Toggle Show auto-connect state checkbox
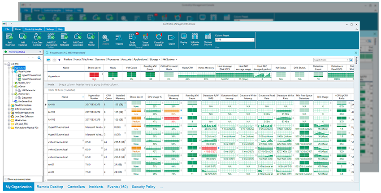This screenshot has height=193, width=381. click(6, 179)
